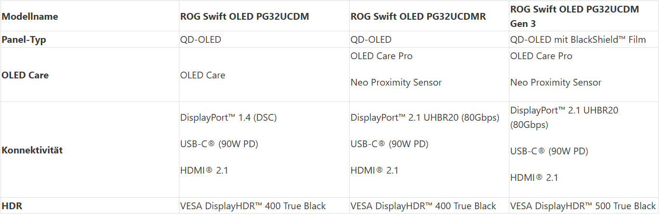Image resolution: width=659 pixels, height=214 pixels.
Task: Click VESA DisplayHDR 500 True Black cell
Action: pos(583,206)
